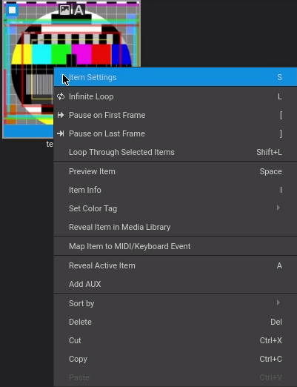Image resolution: width=297 pixels, height=387 pixels.
Task: Click the Pause on First Frame icon
Action: pos(61,115)
